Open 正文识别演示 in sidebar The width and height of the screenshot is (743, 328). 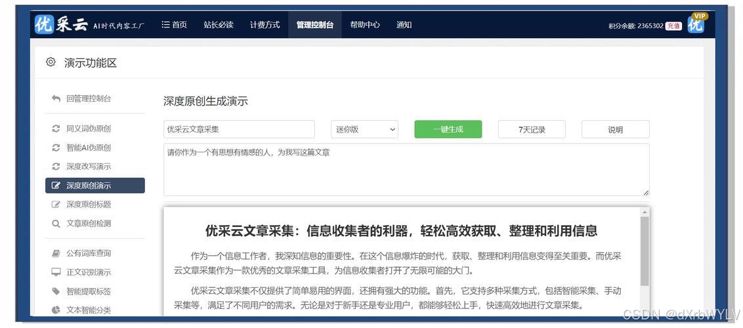tap(89, 272)
